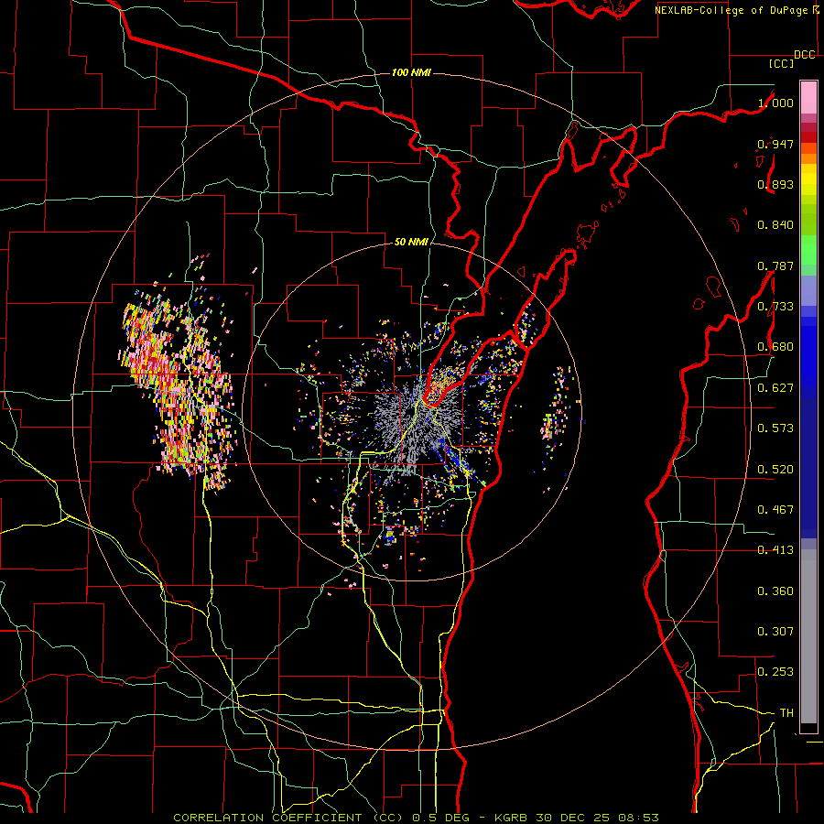Click the 0.680 scale value
This screenshot has width=824, height=824.
pyautogui.click(x=775, y=347)
